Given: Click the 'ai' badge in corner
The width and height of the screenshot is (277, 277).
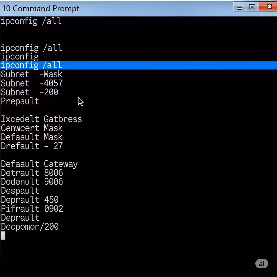Looking at the screenshot, I should coord(262,263).
